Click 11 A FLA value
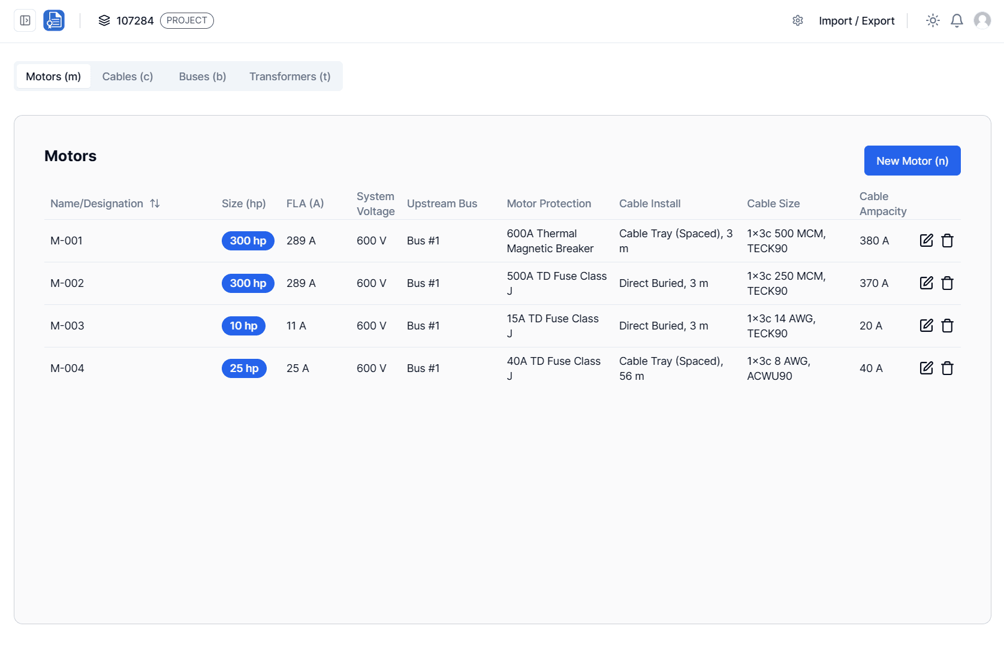The width and height of the screenshot is (1004, 647). [x=296, y=326]
